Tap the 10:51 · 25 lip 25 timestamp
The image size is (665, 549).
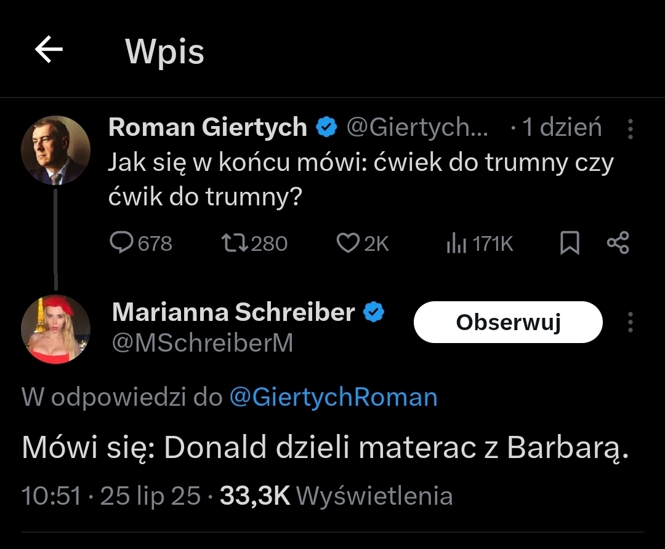pos(111,496)
